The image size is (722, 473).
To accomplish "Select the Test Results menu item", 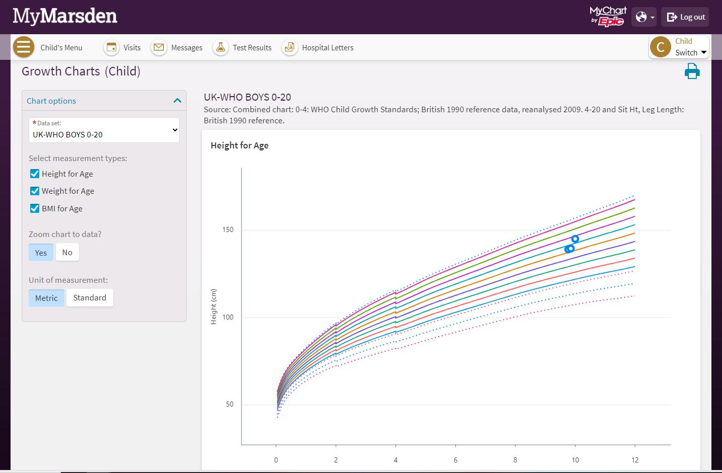I will [252, 48].
